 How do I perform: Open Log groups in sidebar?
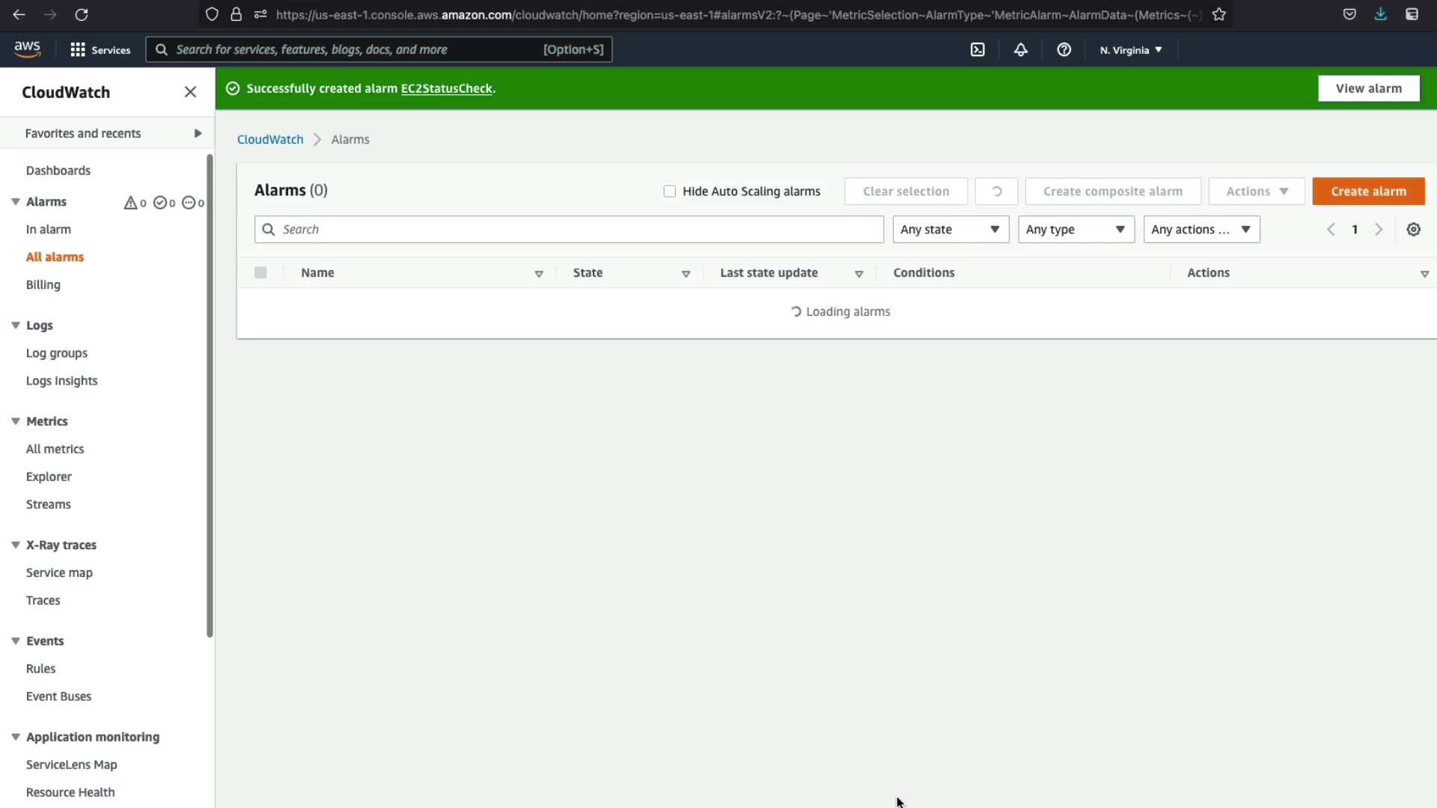pos(57,353)
